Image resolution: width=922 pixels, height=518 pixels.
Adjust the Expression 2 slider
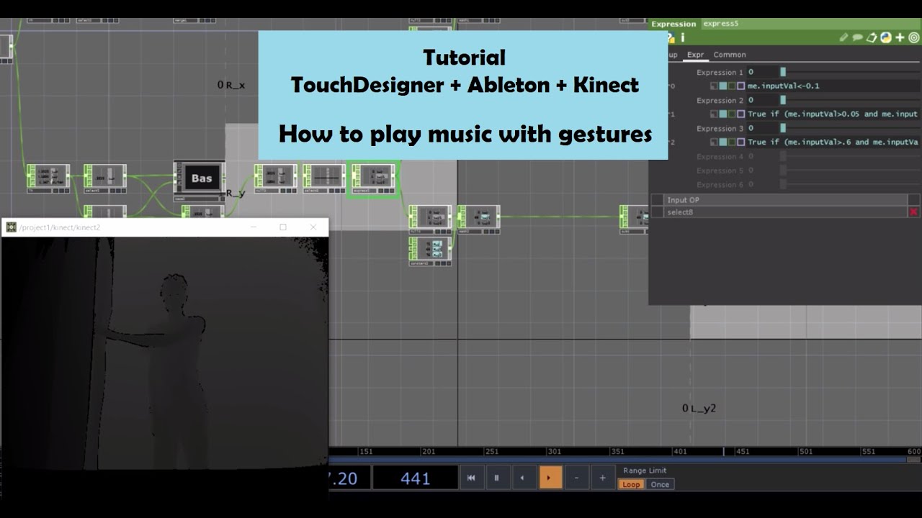[850, 100]
